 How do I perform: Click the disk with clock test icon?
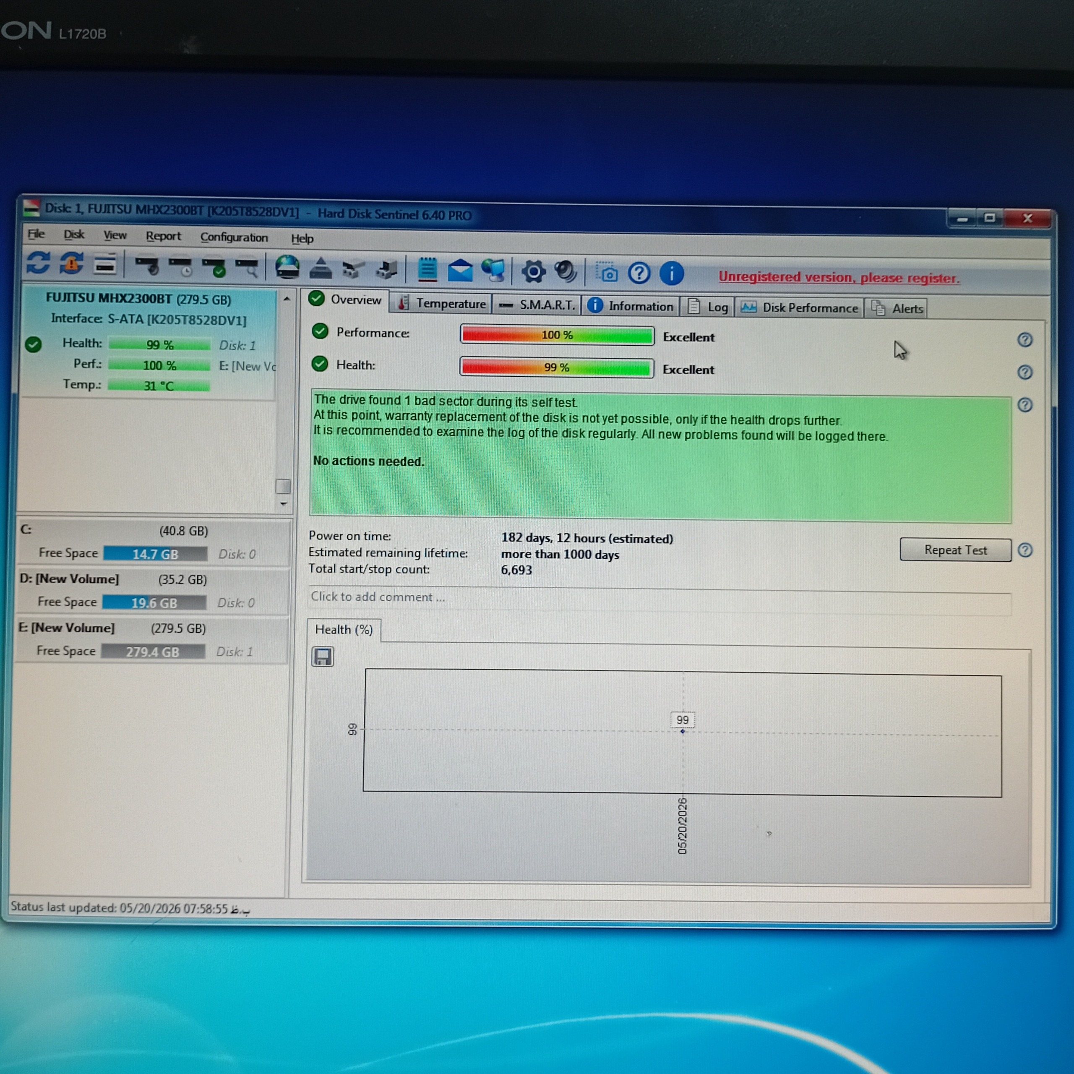coord(181,266)
